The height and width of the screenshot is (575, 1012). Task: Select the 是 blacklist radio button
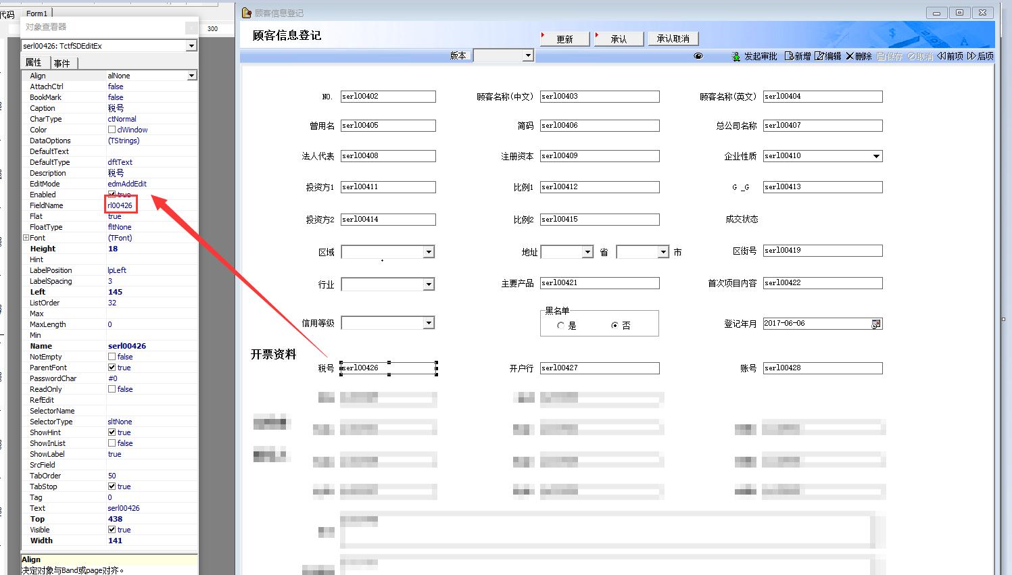(x=560, y=326)
